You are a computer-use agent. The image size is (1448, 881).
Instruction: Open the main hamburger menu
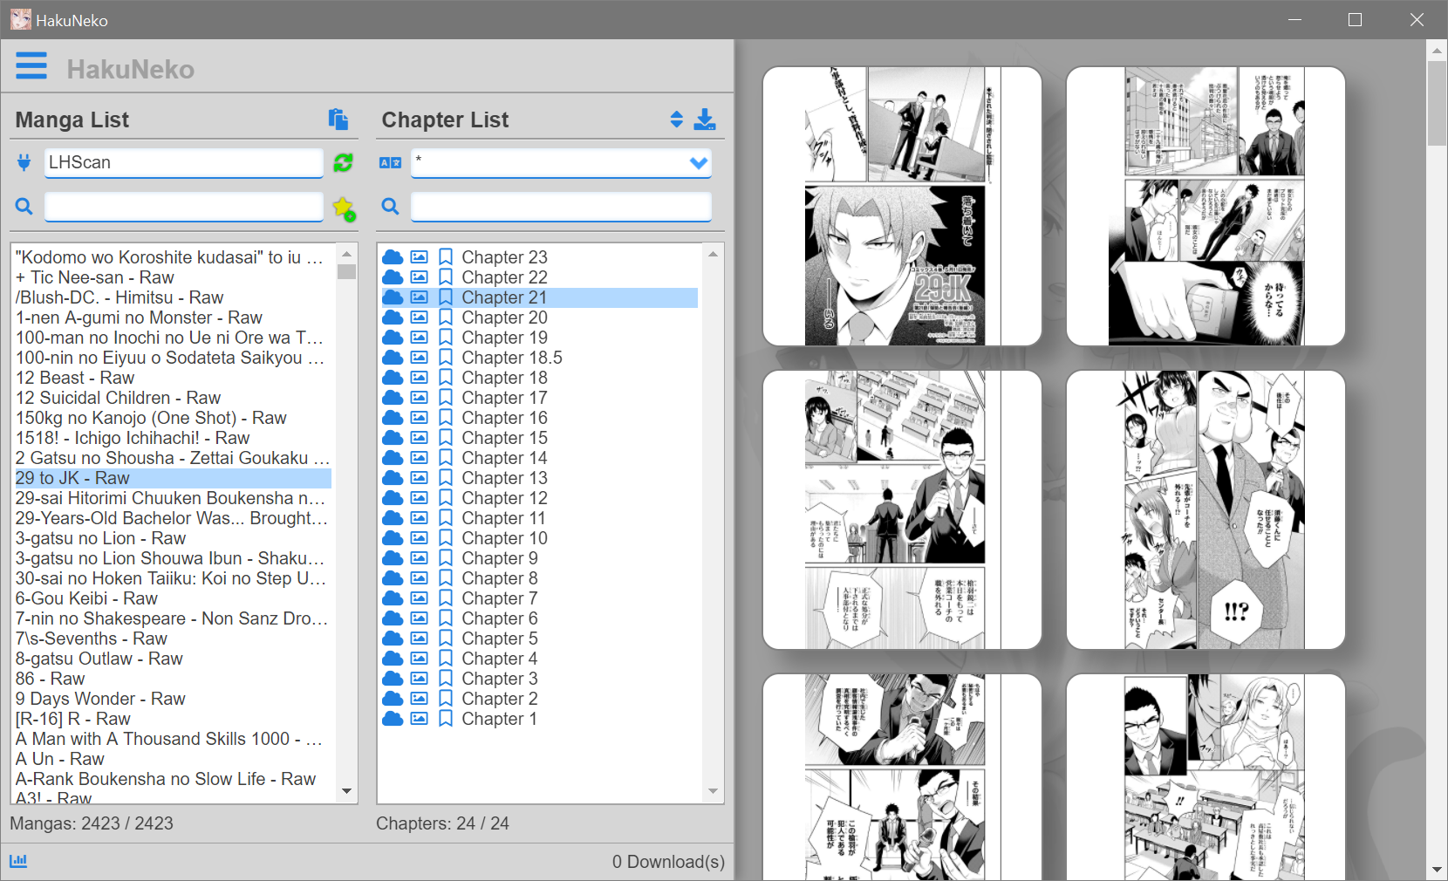pos(31,66)
